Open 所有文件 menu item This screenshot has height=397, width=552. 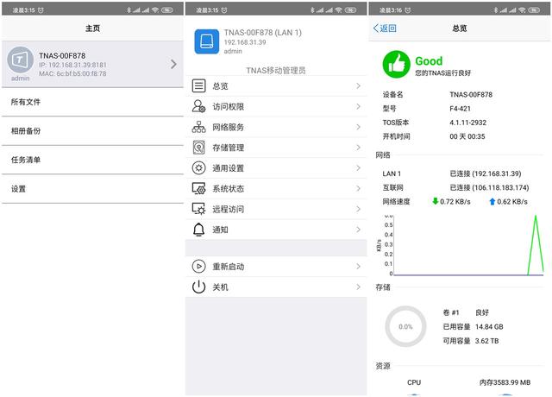coord(26,102)
